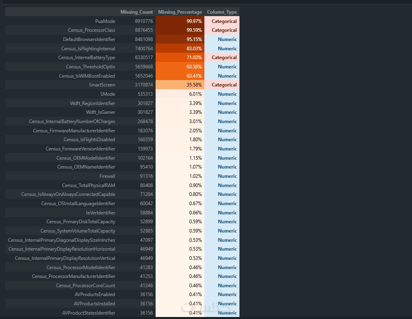Select the orange 63.50% cell
The image size is (412, 319).
pos(180,67)
